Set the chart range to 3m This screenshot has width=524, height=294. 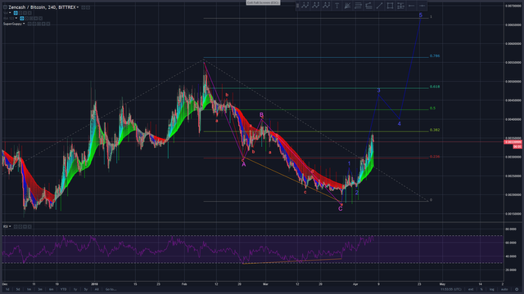[40, 289]
